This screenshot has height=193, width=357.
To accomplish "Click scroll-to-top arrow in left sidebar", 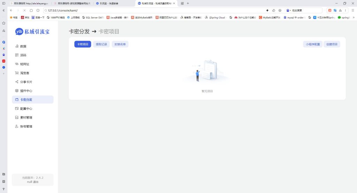I will pos(3,189).
